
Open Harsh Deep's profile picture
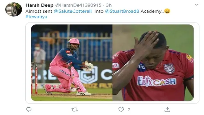point(14,9)
